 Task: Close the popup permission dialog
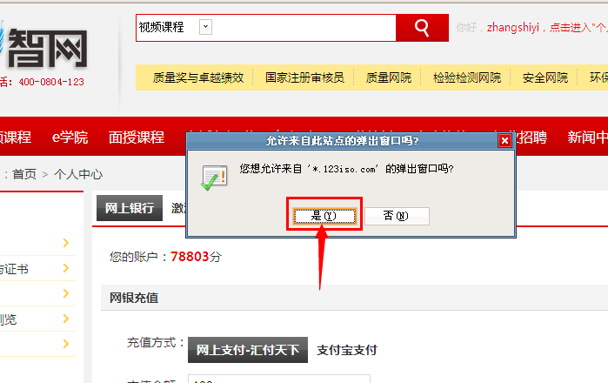coord(504,140)
